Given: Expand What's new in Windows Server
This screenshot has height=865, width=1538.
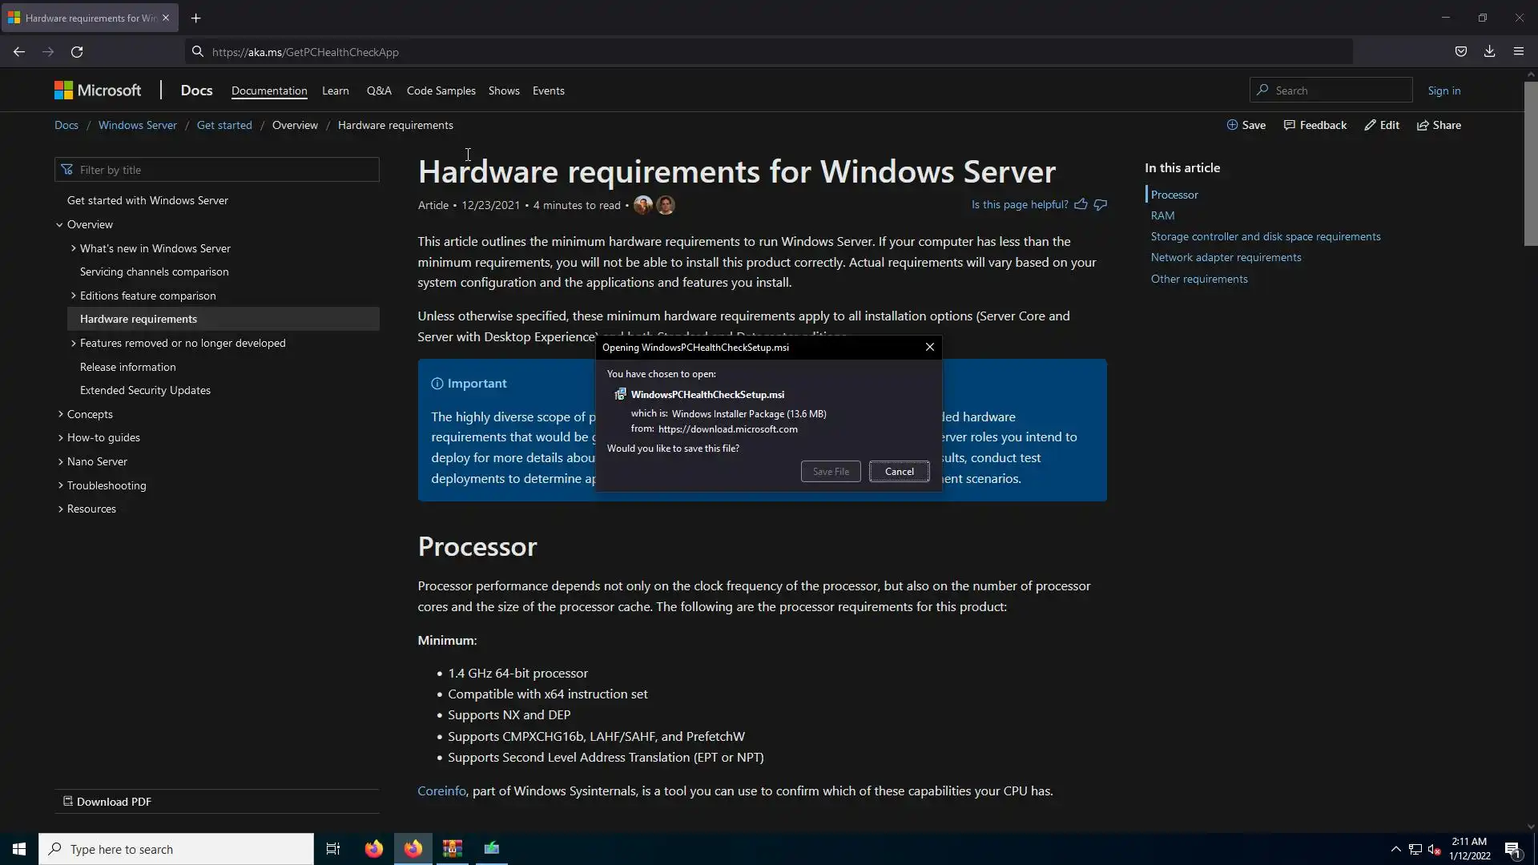Looking at the screenshot, I should pos(74,248).
